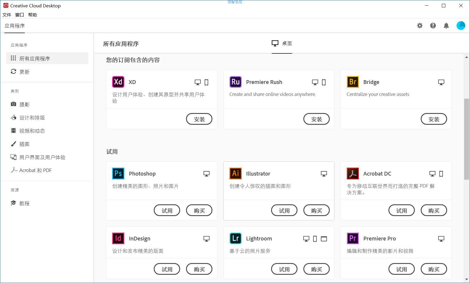Open the blue user account avatar
Screen dimensions: 470x283
(461, 26)
